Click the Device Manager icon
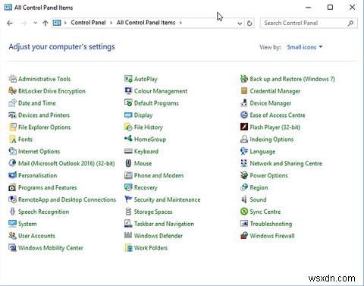364x286 pixels. click(x=244, y=103)
